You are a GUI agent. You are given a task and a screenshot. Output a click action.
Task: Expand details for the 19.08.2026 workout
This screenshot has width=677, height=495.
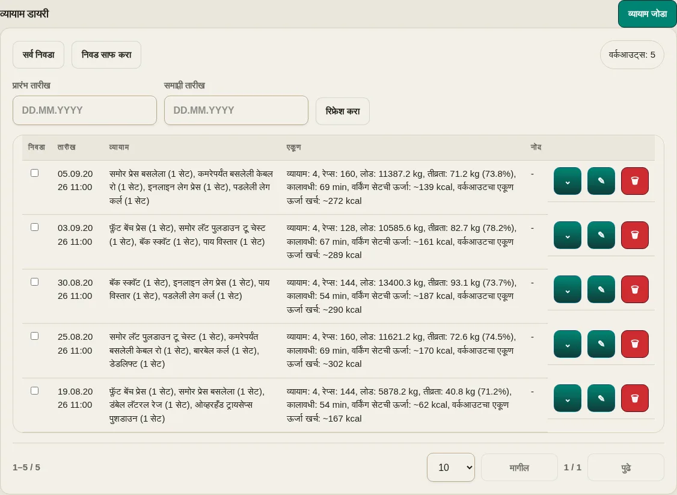point(568,398)
